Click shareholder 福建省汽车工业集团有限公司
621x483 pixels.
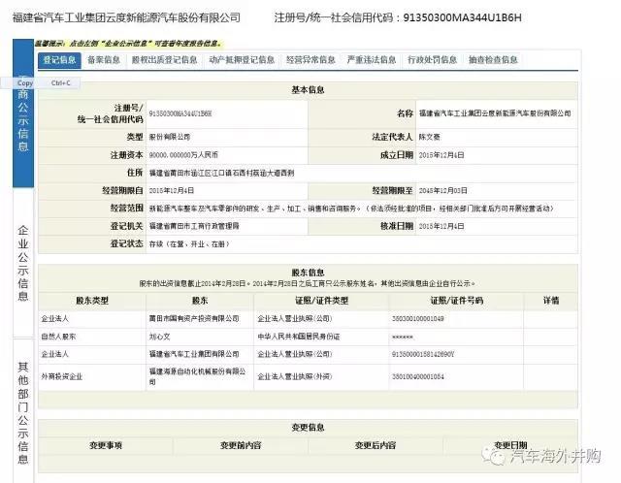click(x=194, y=354)
